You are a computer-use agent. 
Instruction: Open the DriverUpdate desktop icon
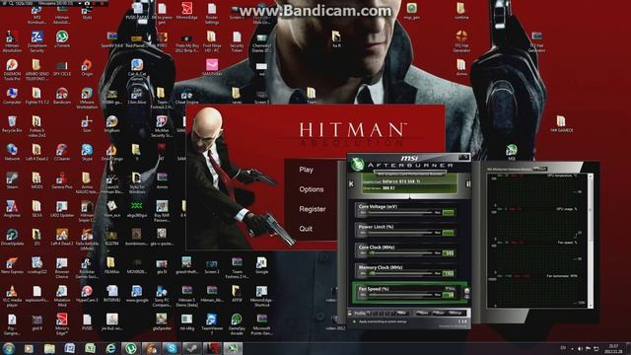[12, 237]
